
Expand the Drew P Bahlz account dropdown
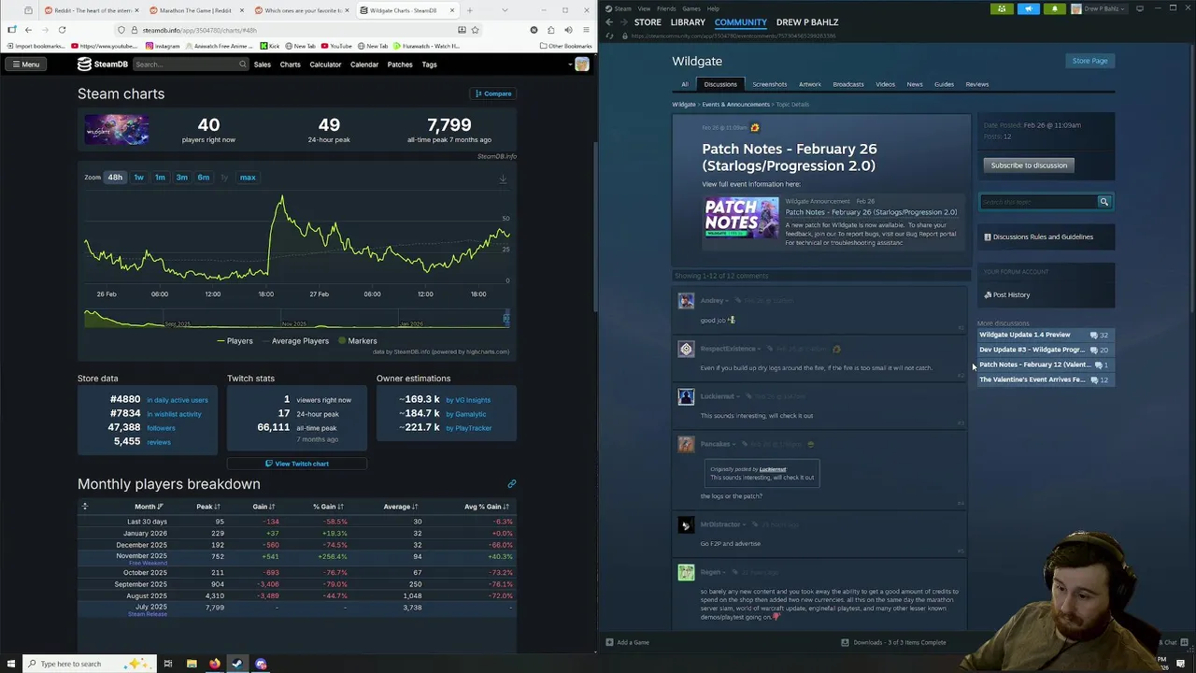tap(1101, 9)
